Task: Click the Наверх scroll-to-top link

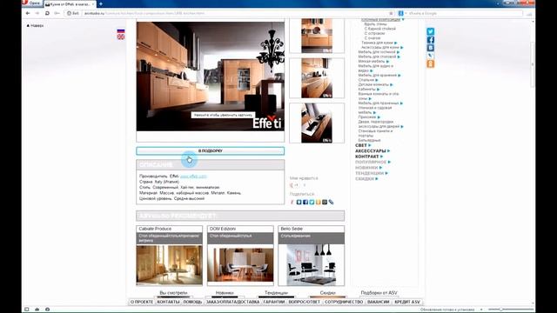Action: 35,25
